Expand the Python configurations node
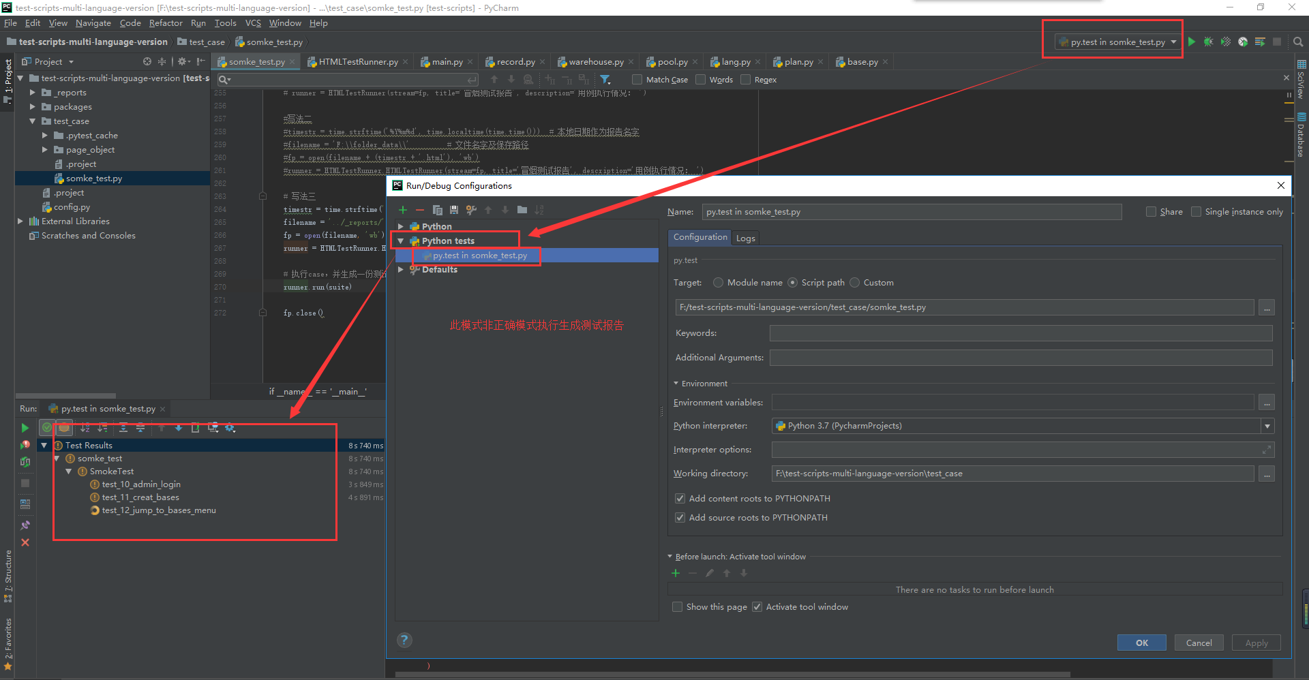 [401, 226]
